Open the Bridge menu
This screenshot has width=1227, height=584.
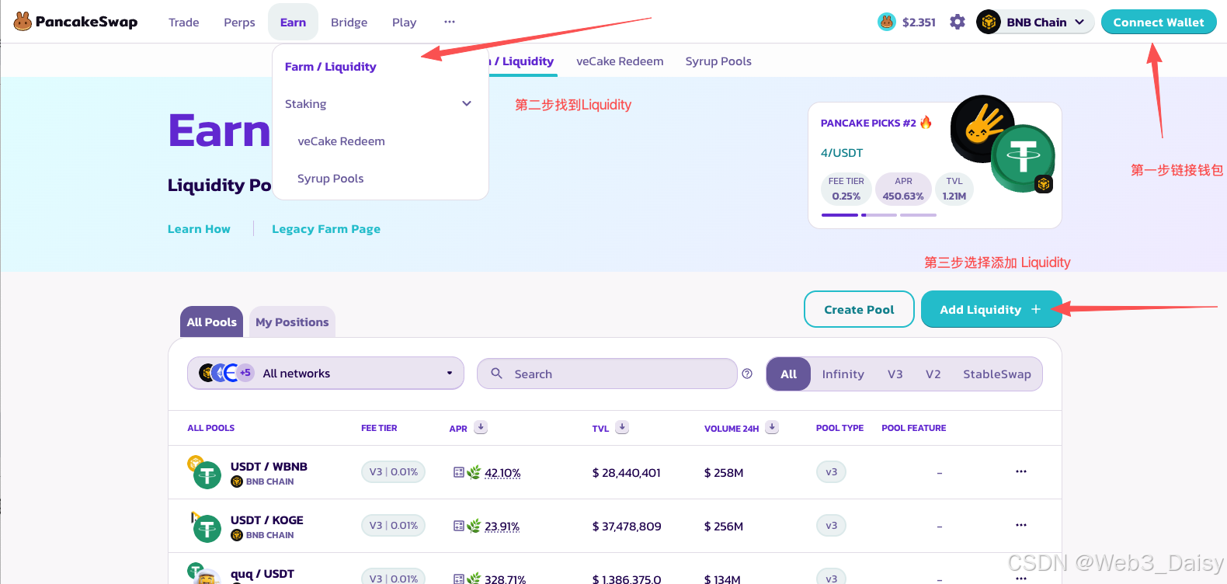tap(349, 22)
